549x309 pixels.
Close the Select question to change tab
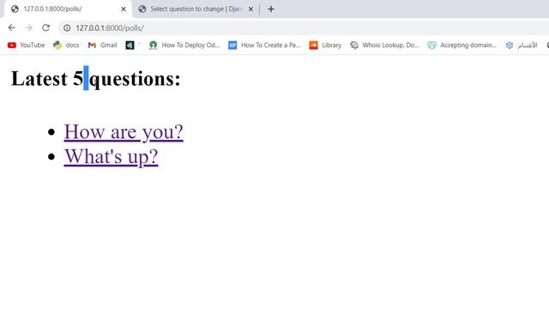[250, 9]
